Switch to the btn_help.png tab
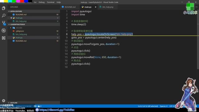199x112 pixels. pyautogui.click(x=108, y=7)
